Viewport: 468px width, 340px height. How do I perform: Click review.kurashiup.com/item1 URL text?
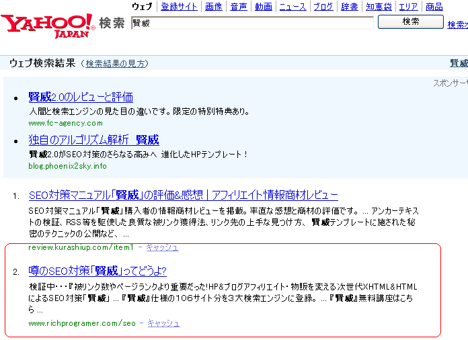point(81,247)
